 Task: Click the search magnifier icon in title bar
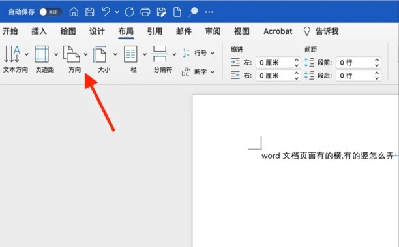click(x=193, y=12)
